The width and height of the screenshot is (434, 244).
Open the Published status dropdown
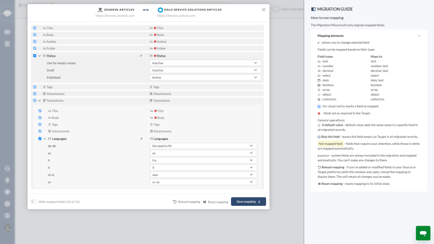click(x=206, y=78)
